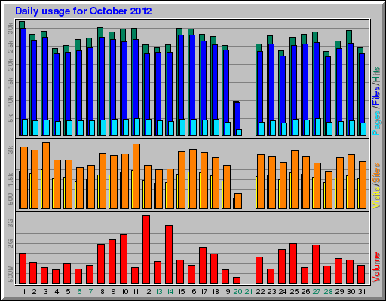
Task: Click day 9 on the x-axis
Action: 114,292
